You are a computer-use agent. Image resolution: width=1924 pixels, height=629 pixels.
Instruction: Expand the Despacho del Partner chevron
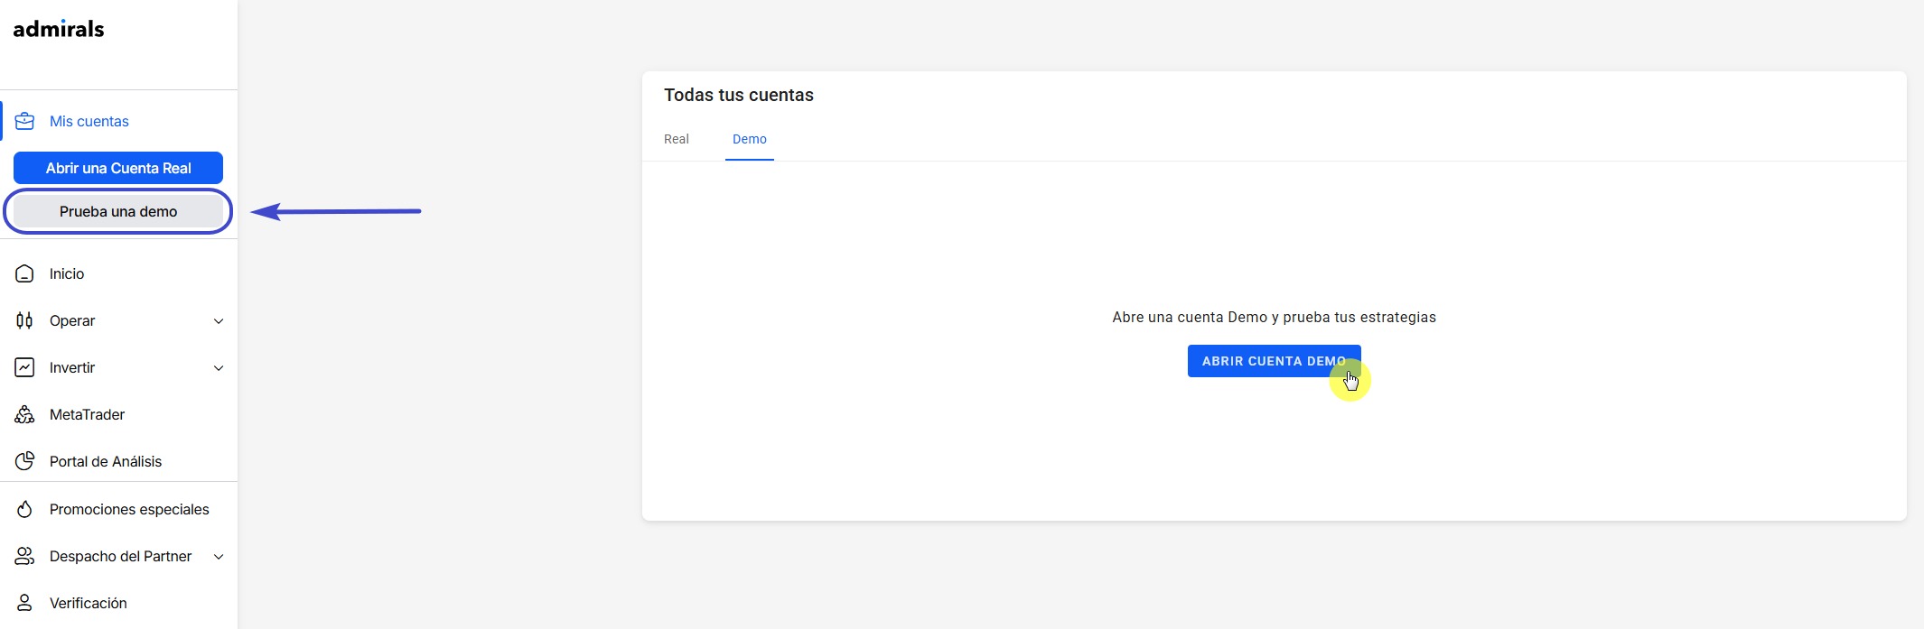[219, 557]
